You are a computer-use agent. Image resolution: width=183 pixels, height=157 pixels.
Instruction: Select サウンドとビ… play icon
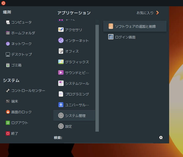[x=61, y=72]
